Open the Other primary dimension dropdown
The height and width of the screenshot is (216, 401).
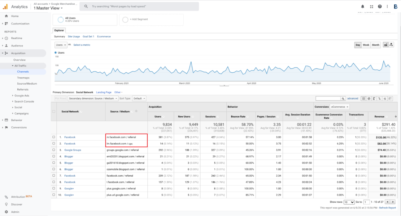pyautogui.click(x=118, y=92)
